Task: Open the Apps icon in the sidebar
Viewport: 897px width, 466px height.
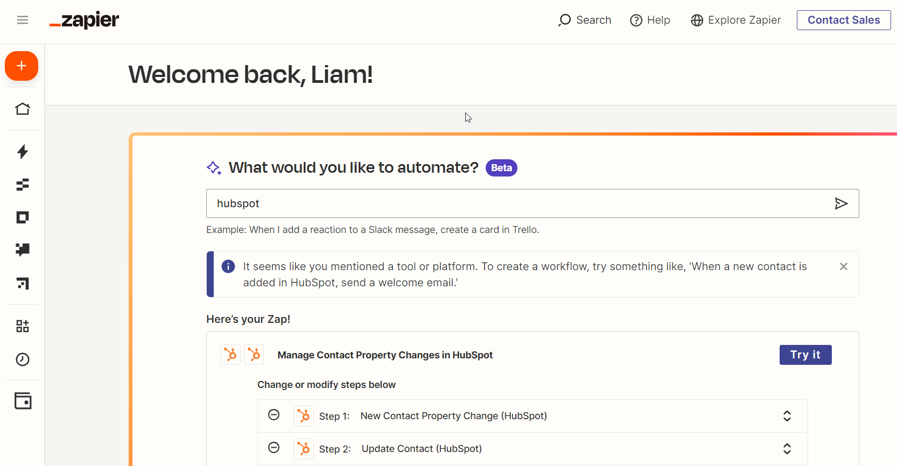Action: pos(22,326)
